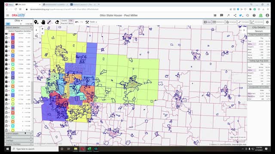Collapse the District Selector panel
This screenshot has height=154, width=275.
tap(18, 27)
